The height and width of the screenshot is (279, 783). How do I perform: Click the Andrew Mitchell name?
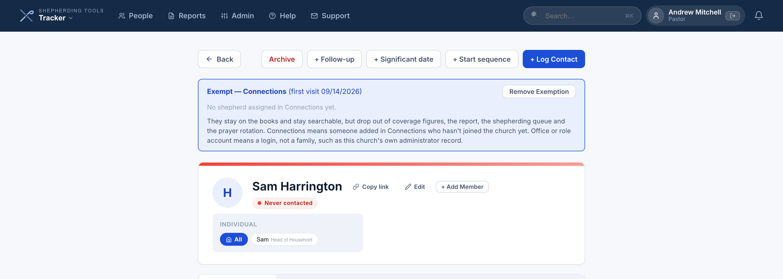click(x=694, y=12)
